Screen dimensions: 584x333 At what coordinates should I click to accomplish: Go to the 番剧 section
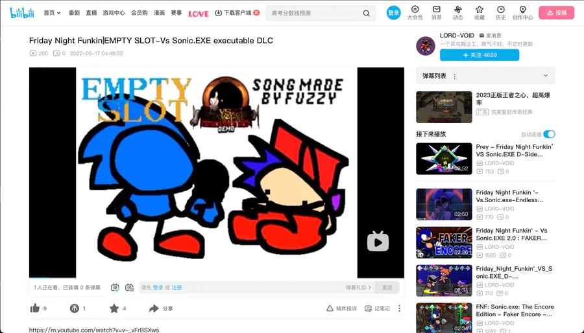[x=74, y=13]
